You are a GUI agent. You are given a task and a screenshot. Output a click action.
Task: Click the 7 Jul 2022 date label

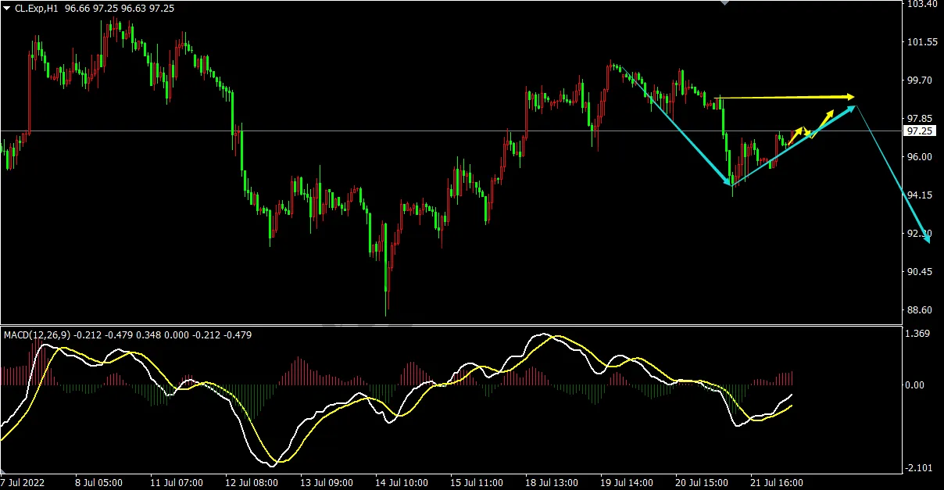(x=23, y=482)
